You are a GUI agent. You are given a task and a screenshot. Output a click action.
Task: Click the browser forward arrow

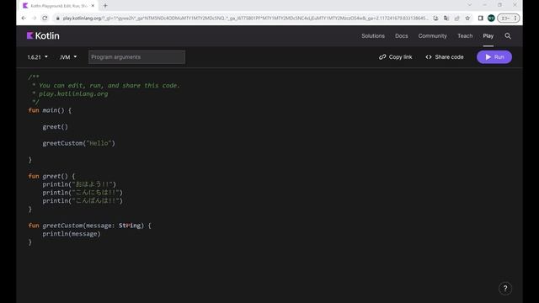tap(34, 18)
